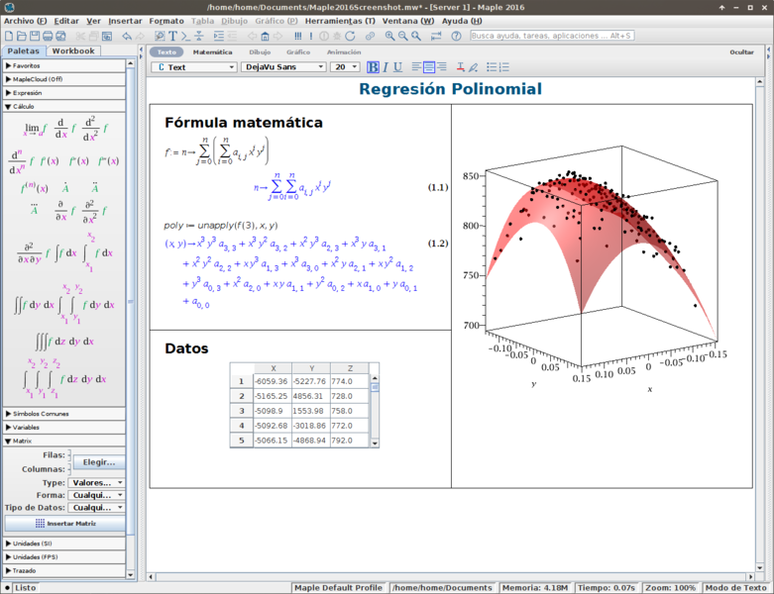
Task: Click the Help question mark icon
Action: coord(456,36)
